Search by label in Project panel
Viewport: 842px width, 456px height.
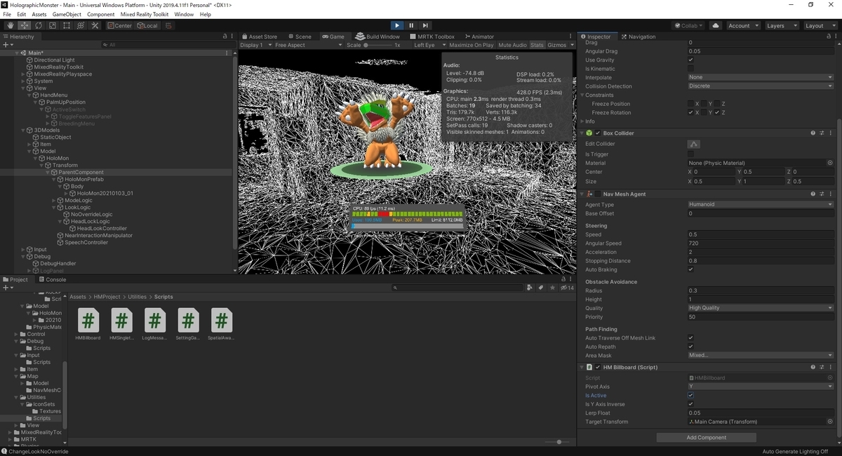pyautogui.click(x=541, y=288)
